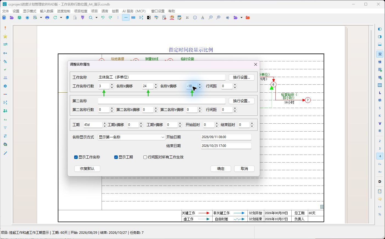Click node 6 circle in the diagram
Image resolution: width=385 pixels, height=239 pixels.
tap(273, 84)
